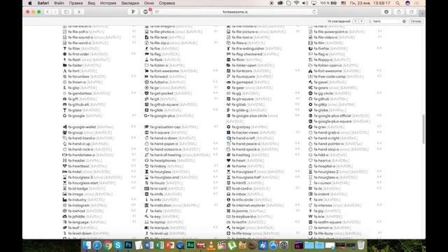Open the fa-free-code-camp link
The image size is (448, 252).
click(330, 76)
